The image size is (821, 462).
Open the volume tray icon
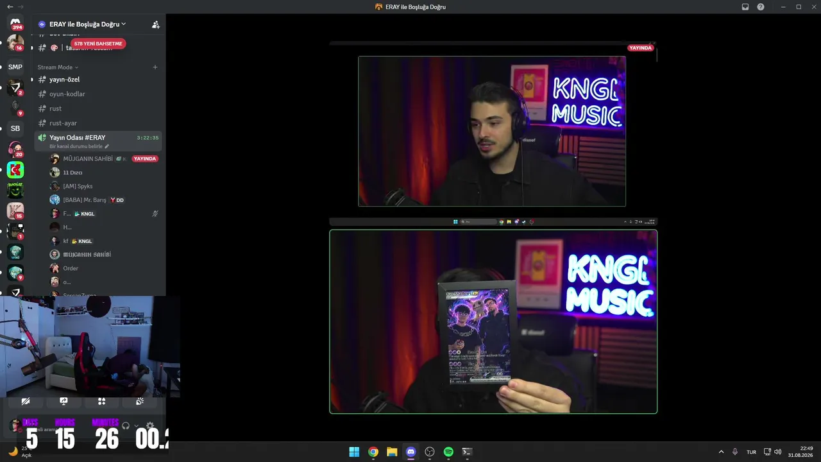(x=778, y=452)
